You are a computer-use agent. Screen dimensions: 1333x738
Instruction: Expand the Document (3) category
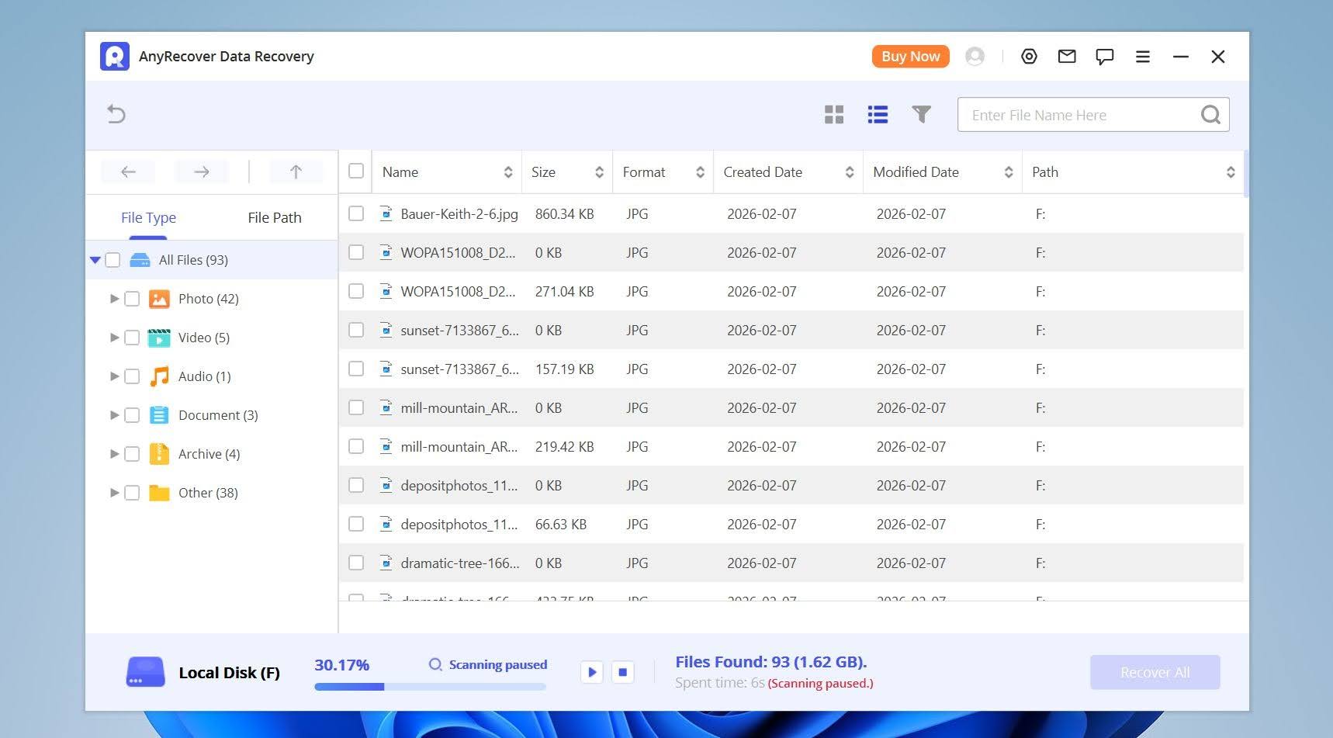pos(114,415)
